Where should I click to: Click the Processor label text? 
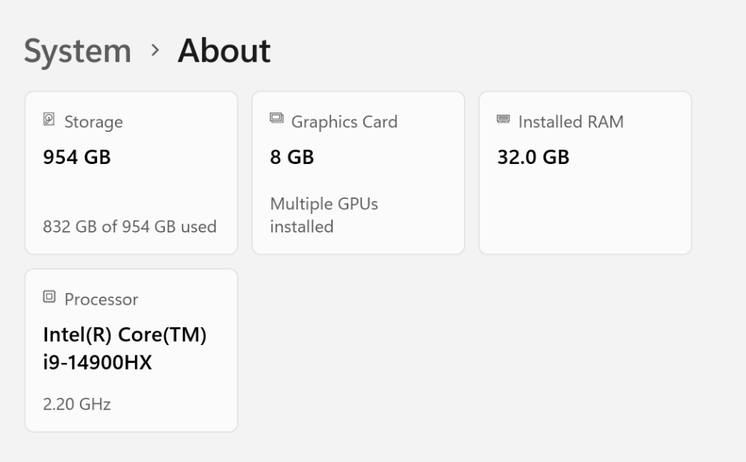coord(101,300)
